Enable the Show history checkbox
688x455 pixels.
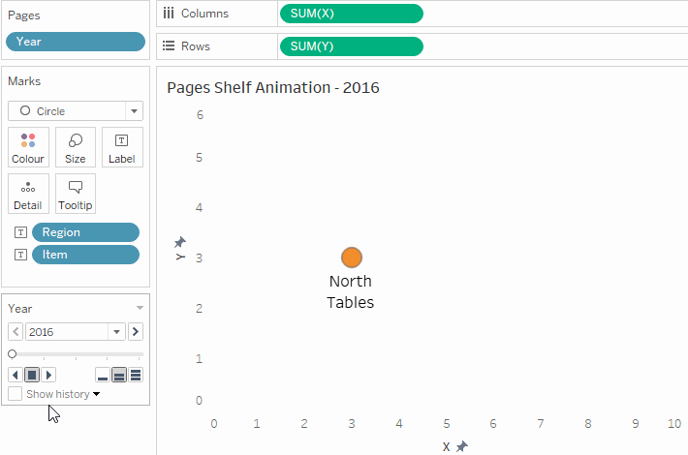click(15, 394)
